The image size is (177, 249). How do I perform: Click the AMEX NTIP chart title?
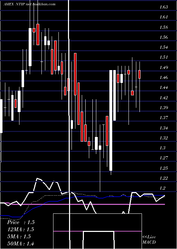click(x=29, y=4)
